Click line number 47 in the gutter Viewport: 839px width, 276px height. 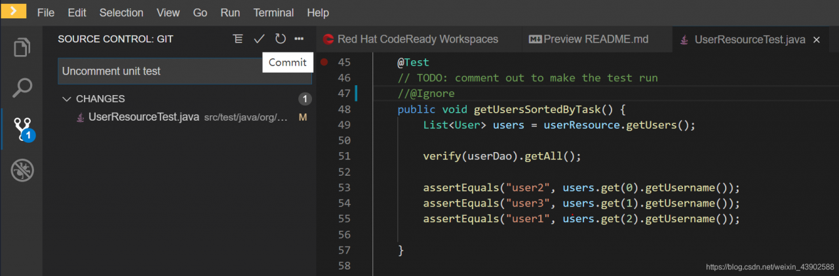pyautogui.click(x=343, y=94)
